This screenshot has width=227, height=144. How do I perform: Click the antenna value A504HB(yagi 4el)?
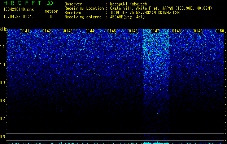127,17
